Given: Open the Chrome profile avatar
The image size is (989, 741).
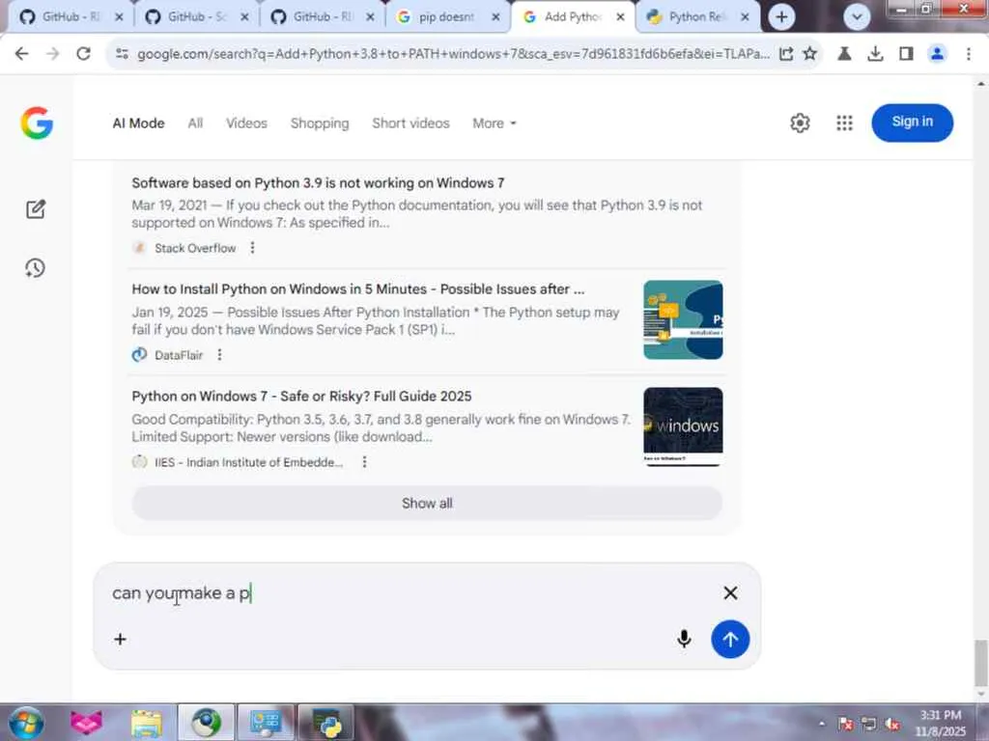Looking at the screenshot, I should click(937, 54).
